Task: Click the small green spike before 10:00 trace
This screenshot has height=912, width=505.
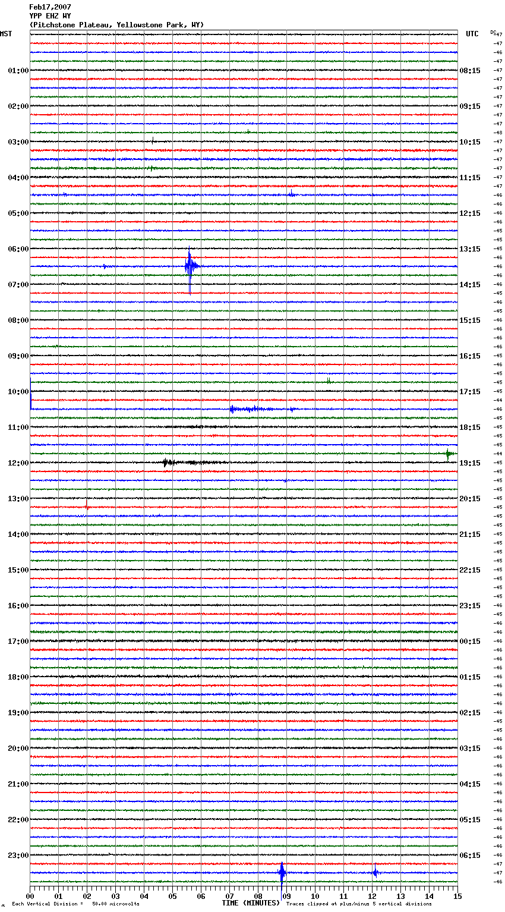Action: 329,380
